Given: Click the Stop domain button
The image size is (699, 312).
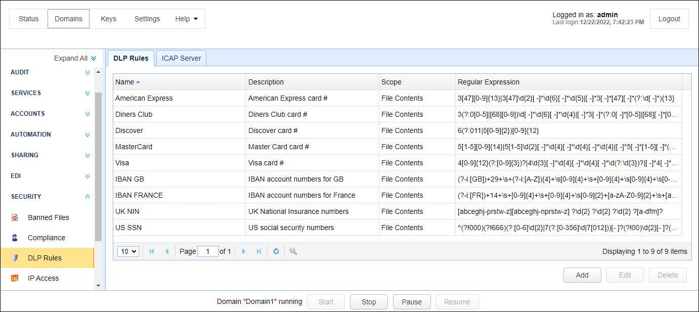Looking at the screenshot, I should coord(369,302).
